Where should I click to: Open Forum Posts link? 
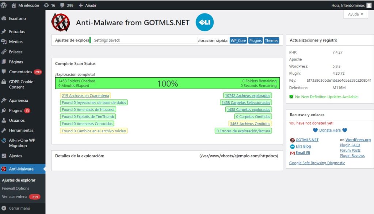coord(350,151)
